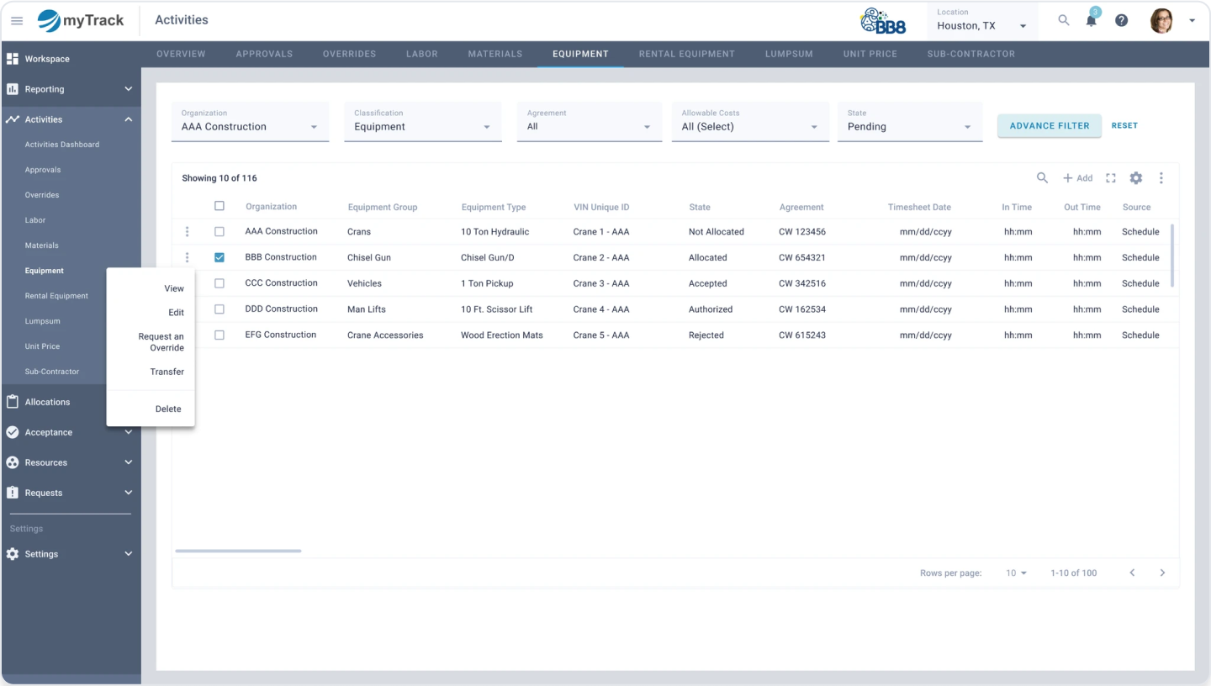Click the hamburger menu icon
1211x686 pixels.
17,20
